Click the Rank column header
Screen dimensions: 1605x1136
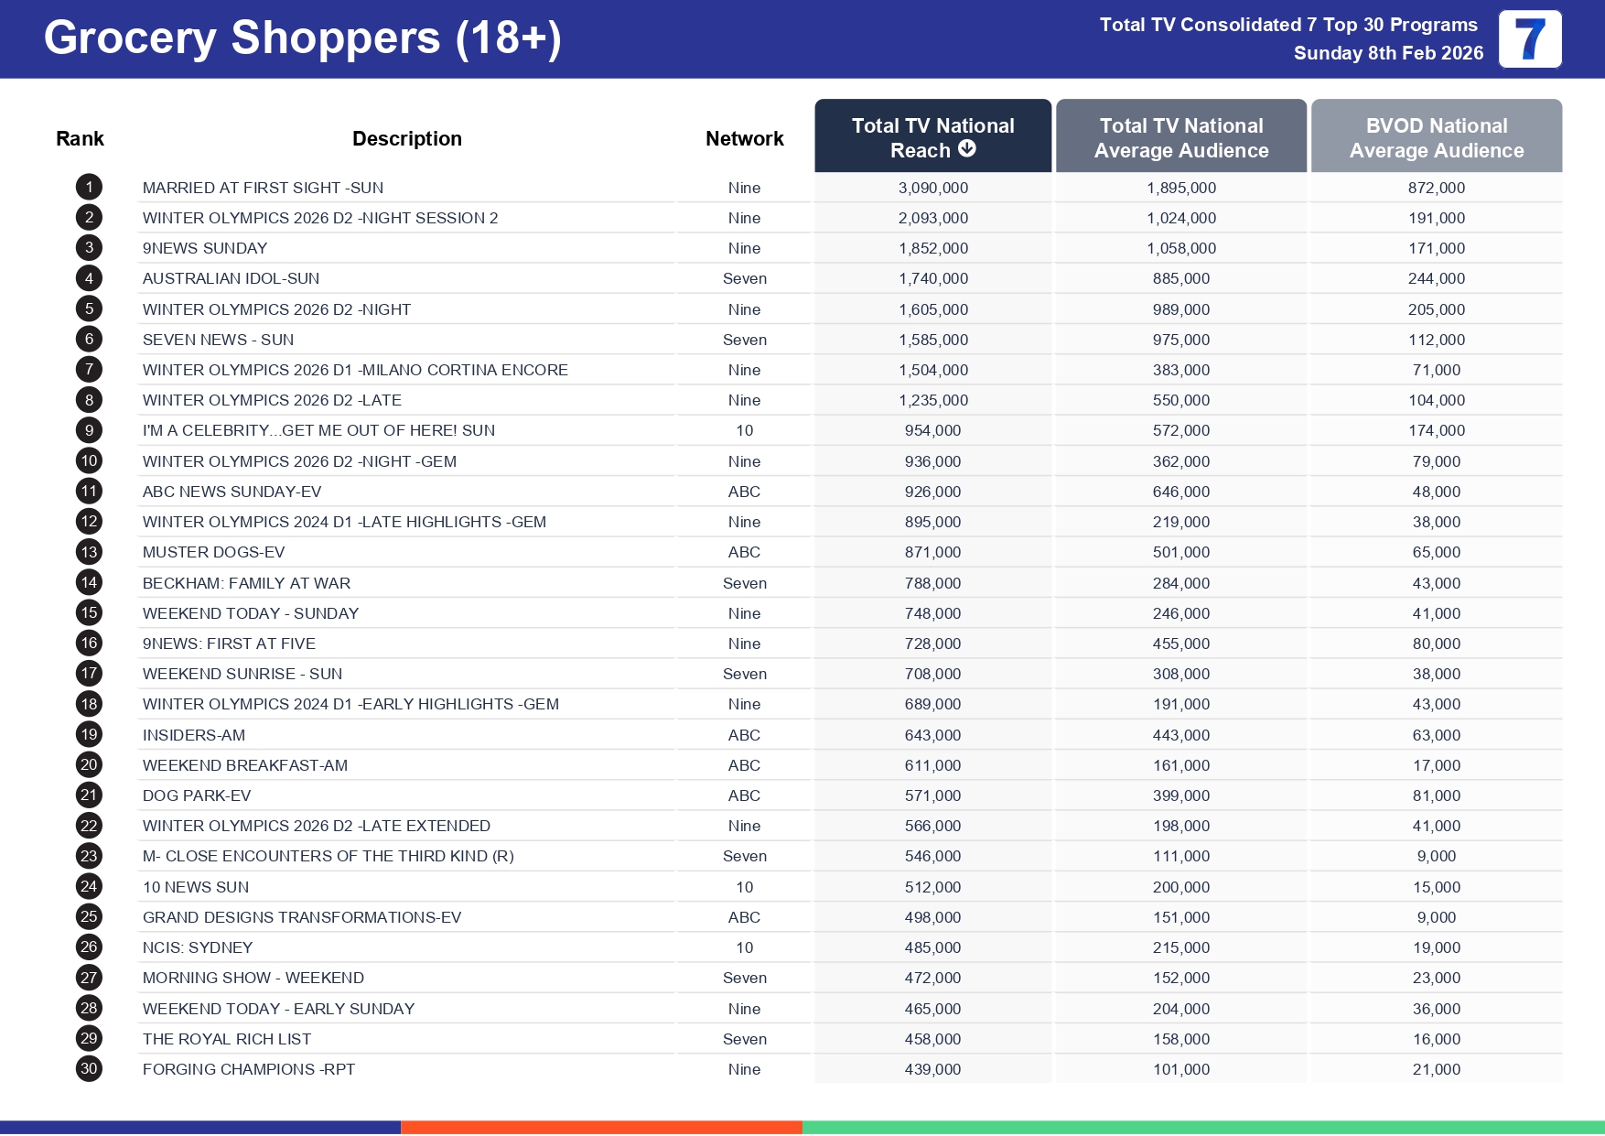[80, 138]
